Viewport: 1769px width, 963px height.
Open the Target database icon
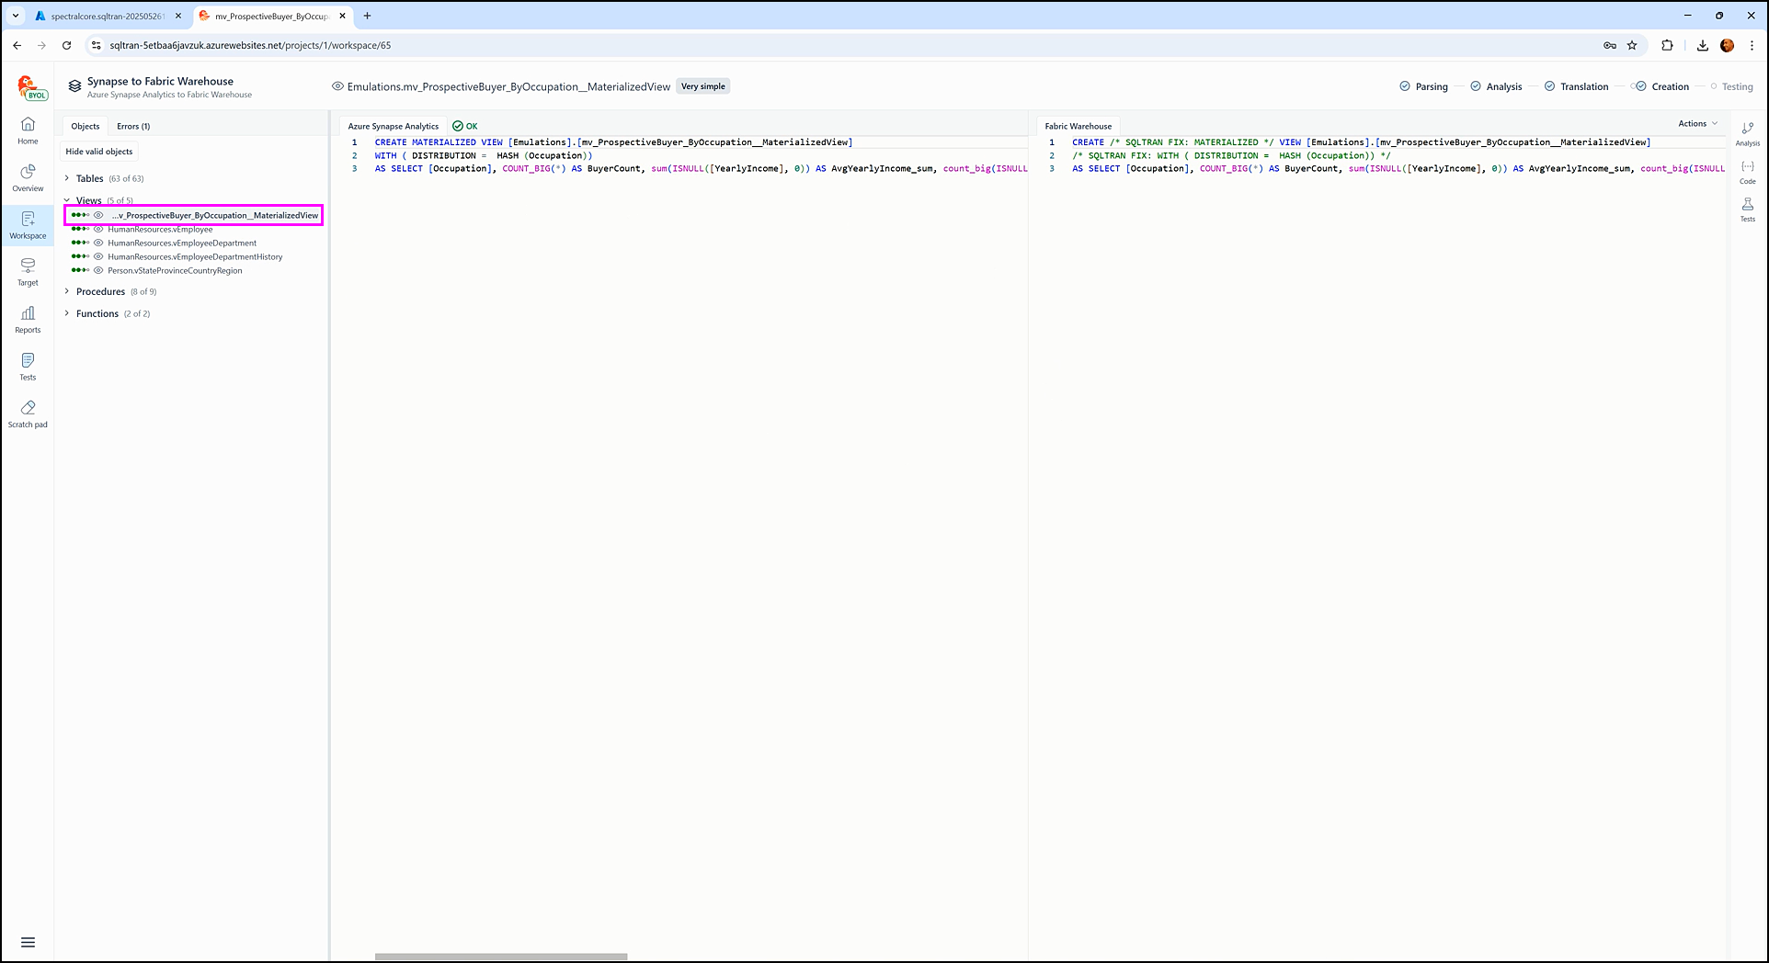point(28,272)
